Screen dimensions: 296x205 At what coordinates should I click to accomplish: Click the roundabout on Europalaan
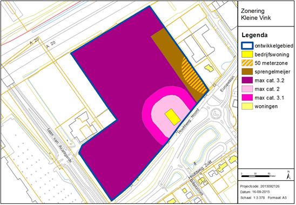click(x=215, y=113)
